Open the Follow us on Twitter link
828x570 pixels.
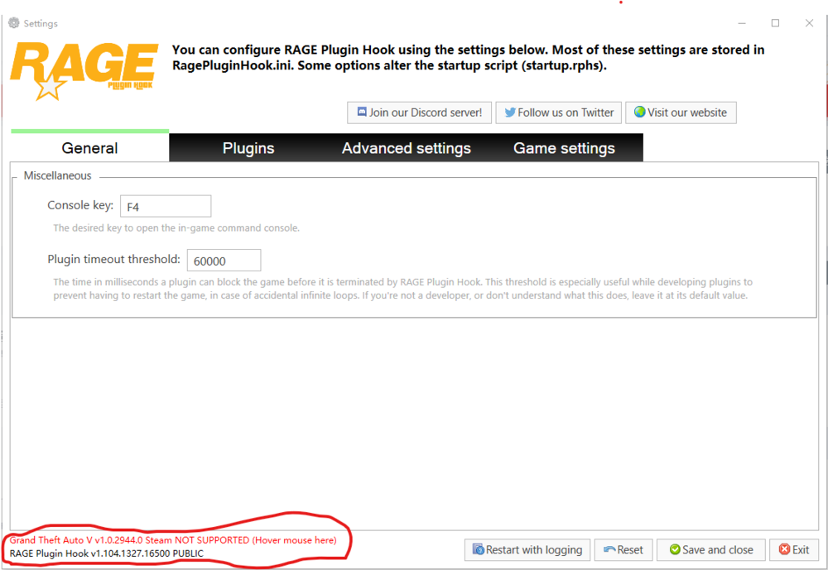pyautogui.click(x=559, y=113)
